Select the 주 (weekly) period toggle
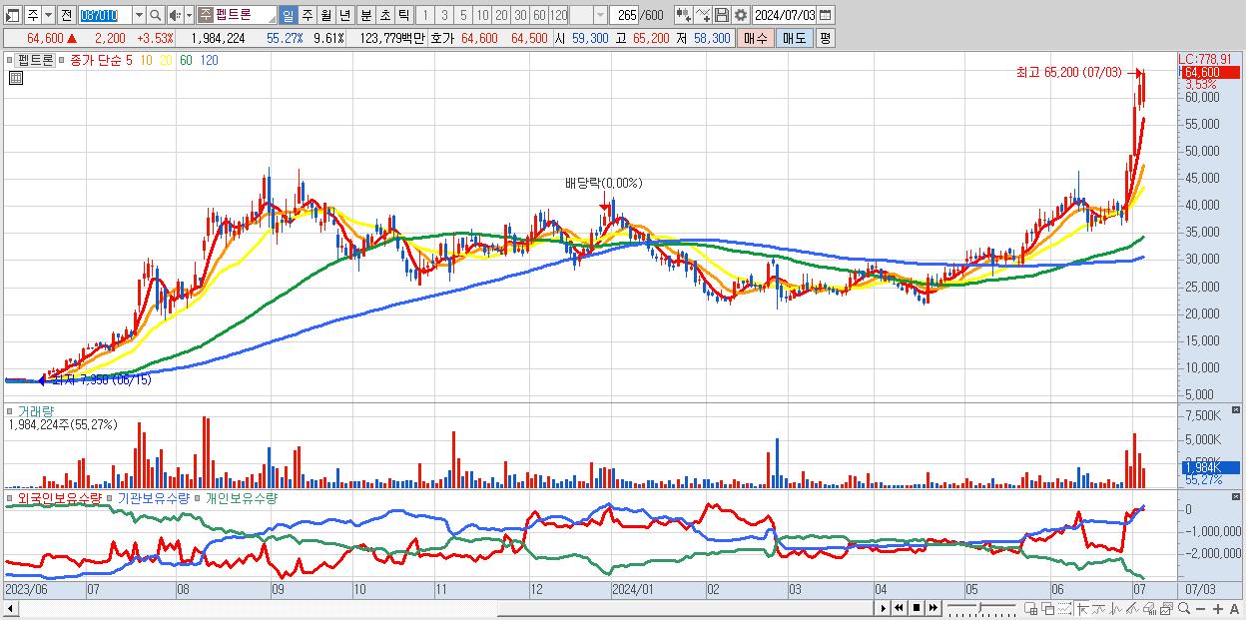The height and width of the screenshot is (620, 1246). [307, 15]
